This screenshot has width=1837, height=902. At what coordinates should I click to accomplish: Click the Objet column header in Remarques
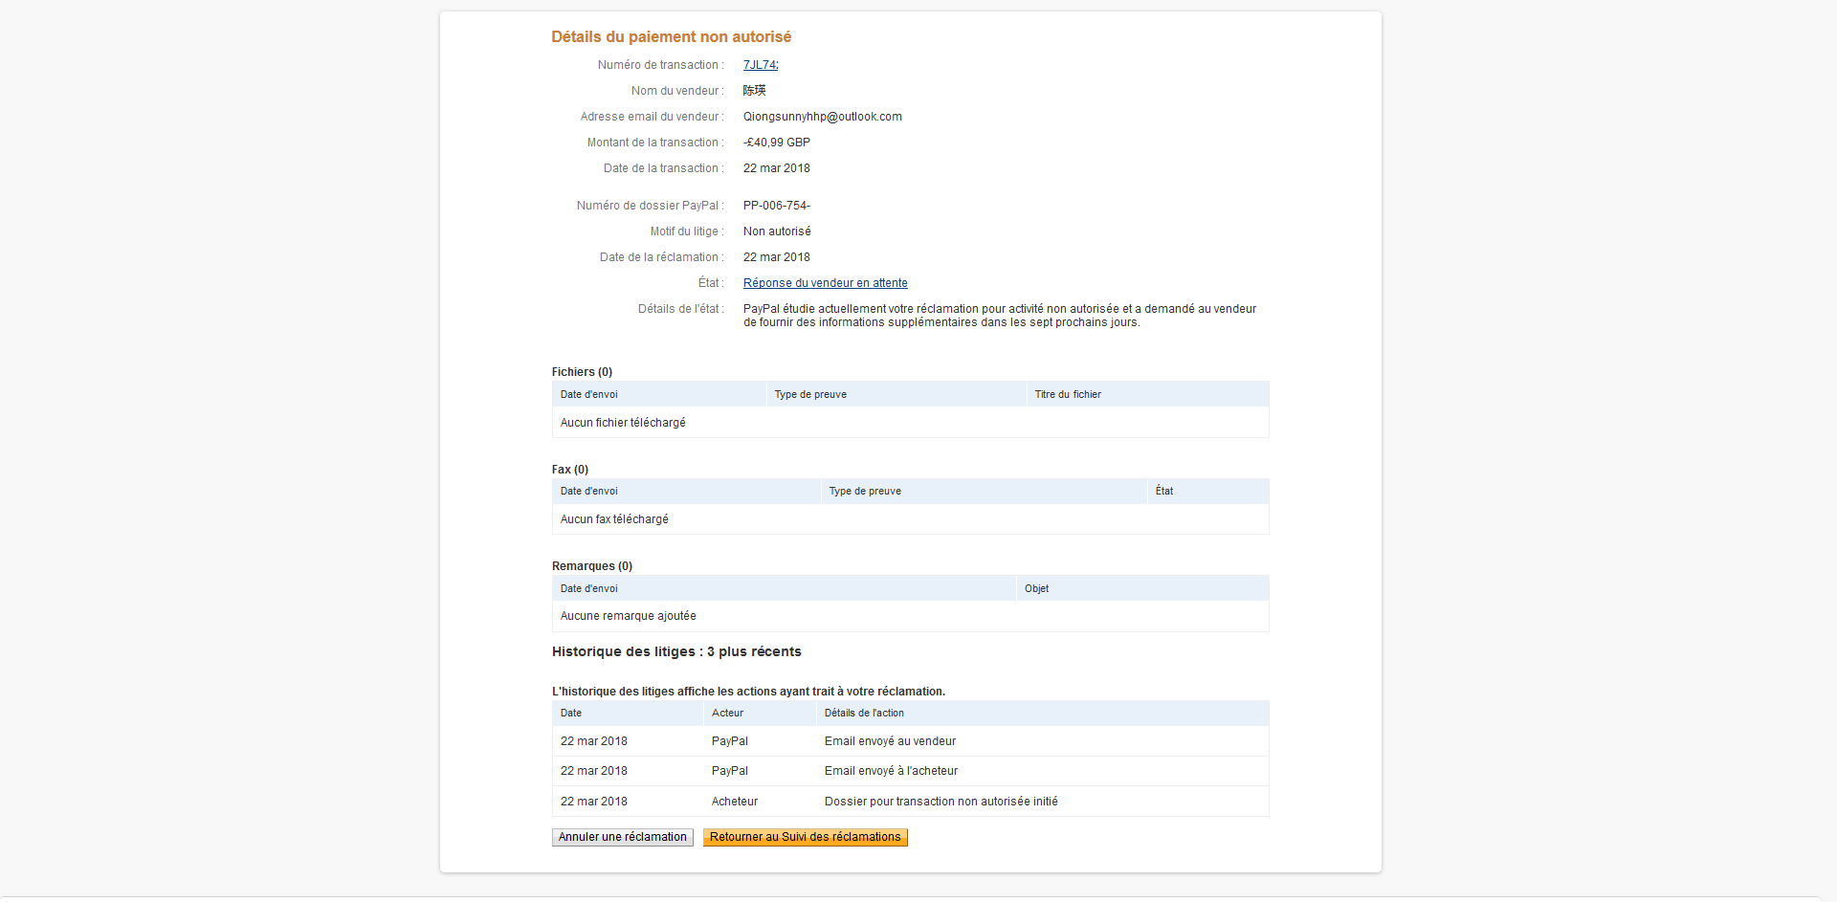(1036, 589)
